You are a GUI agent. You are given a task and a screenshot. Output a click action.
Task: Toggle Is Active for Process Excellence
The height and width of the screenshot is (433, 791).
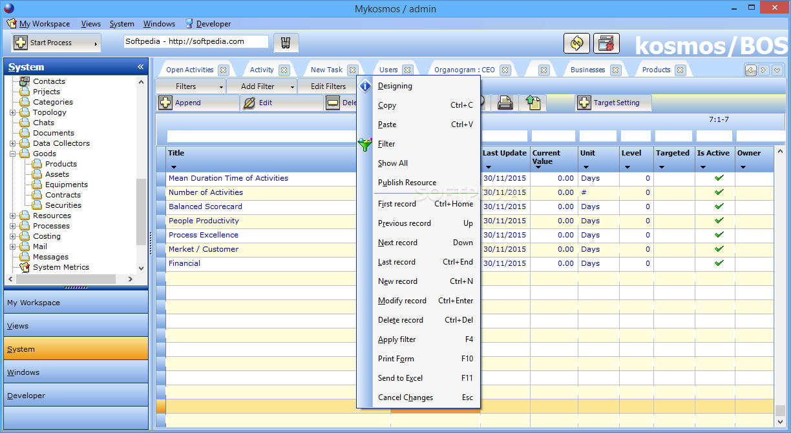click(x=719, y=234)
